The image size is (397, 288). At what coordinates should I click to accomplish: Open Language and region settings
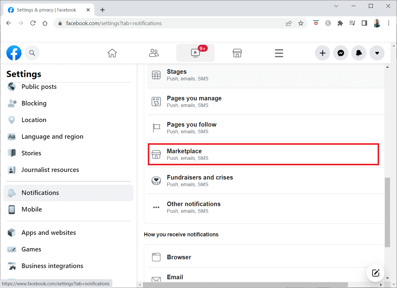pyautogui.click(x=68, y=137)
